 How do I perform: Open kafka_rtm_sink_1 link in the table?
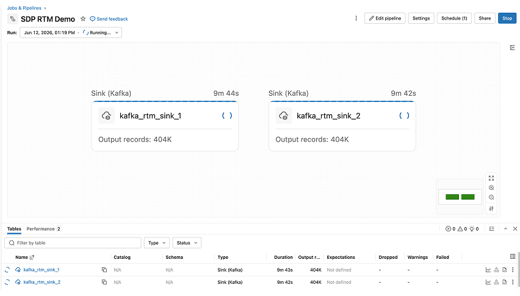tap(41, 270)
